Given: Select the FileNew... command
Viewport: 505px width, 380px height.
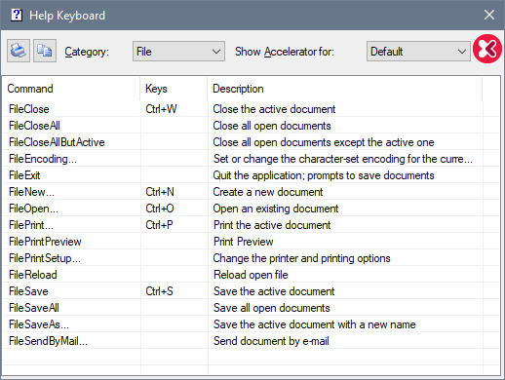Looking at the screenshot, I should click(x=31, y=192).
